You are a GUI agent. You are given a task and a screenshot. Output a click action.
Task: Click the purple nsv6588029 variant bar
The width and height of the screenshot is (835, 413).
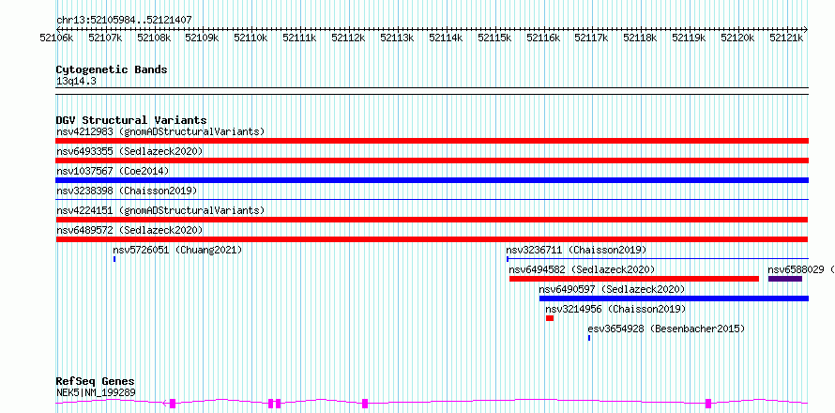pyautogui.click(x=785, y=279)
